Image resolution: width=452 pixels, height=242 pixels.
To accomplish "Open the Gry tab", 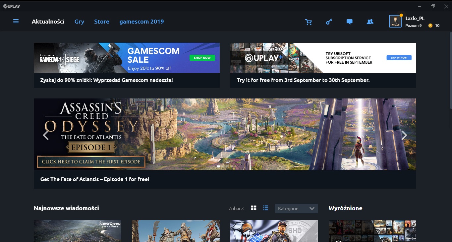I will coord(79,22).
